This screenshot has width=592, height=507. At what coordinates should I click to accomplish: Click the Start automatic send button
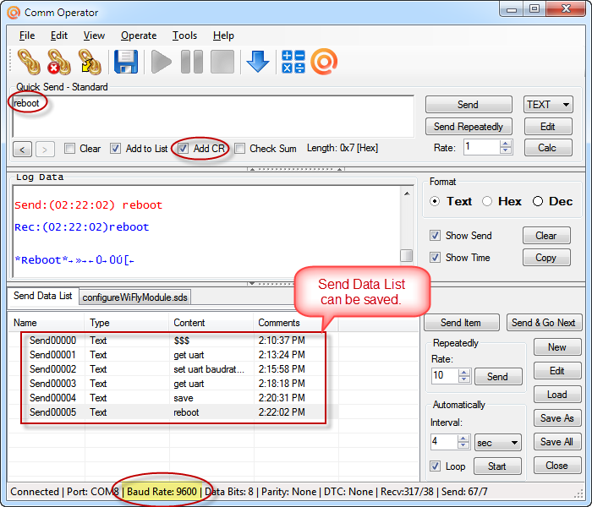pyautogui.click(x=497, y=466)
